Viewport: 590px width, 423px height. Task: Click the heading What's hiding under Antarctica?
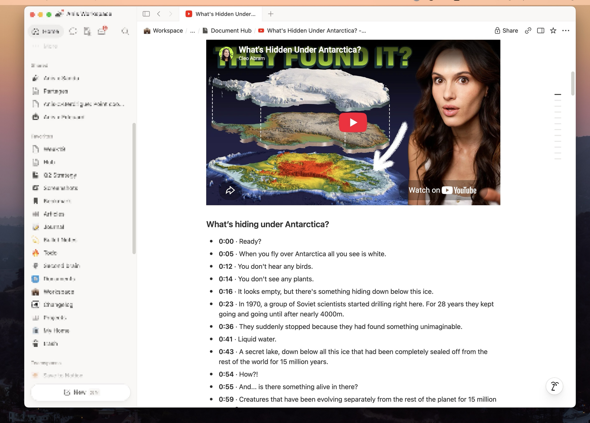tap(268, 224)
